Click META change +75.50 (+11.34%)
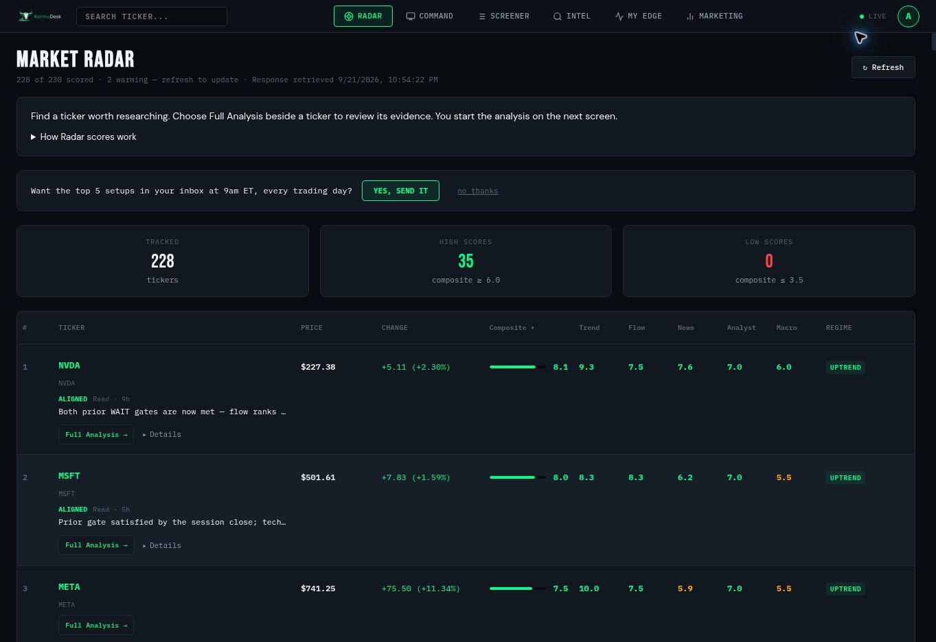 point(421,588)
